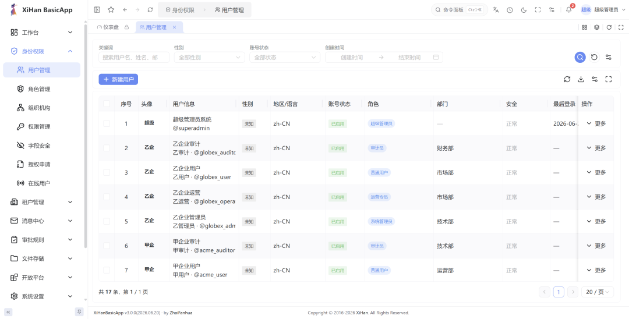Check the row for 超级管理员系统
Screen dimensions: 629x319
[x=107, y=123]
